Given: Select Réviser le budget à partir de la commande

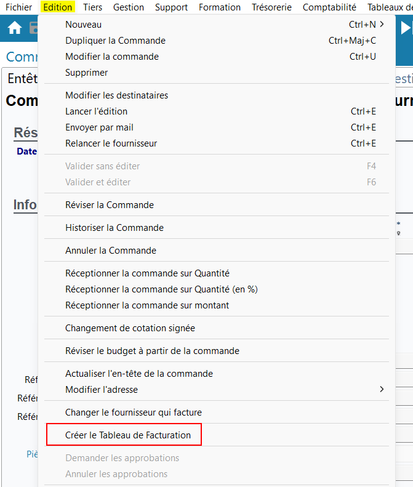Looking at the screenshot, I should coord(152,351).
